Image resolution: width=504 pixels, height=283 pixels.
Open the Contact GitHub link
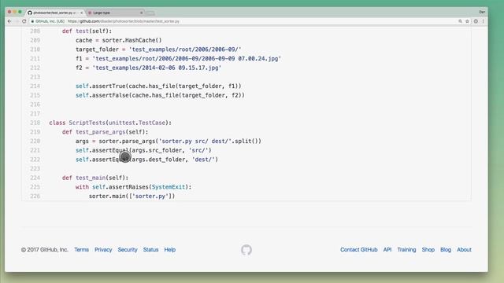(359, 250)
